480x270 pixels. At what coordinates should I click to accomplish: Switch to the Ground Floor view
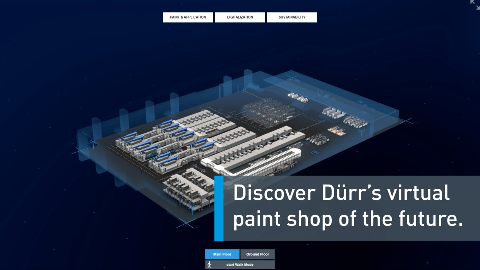[x=257, y=254]
